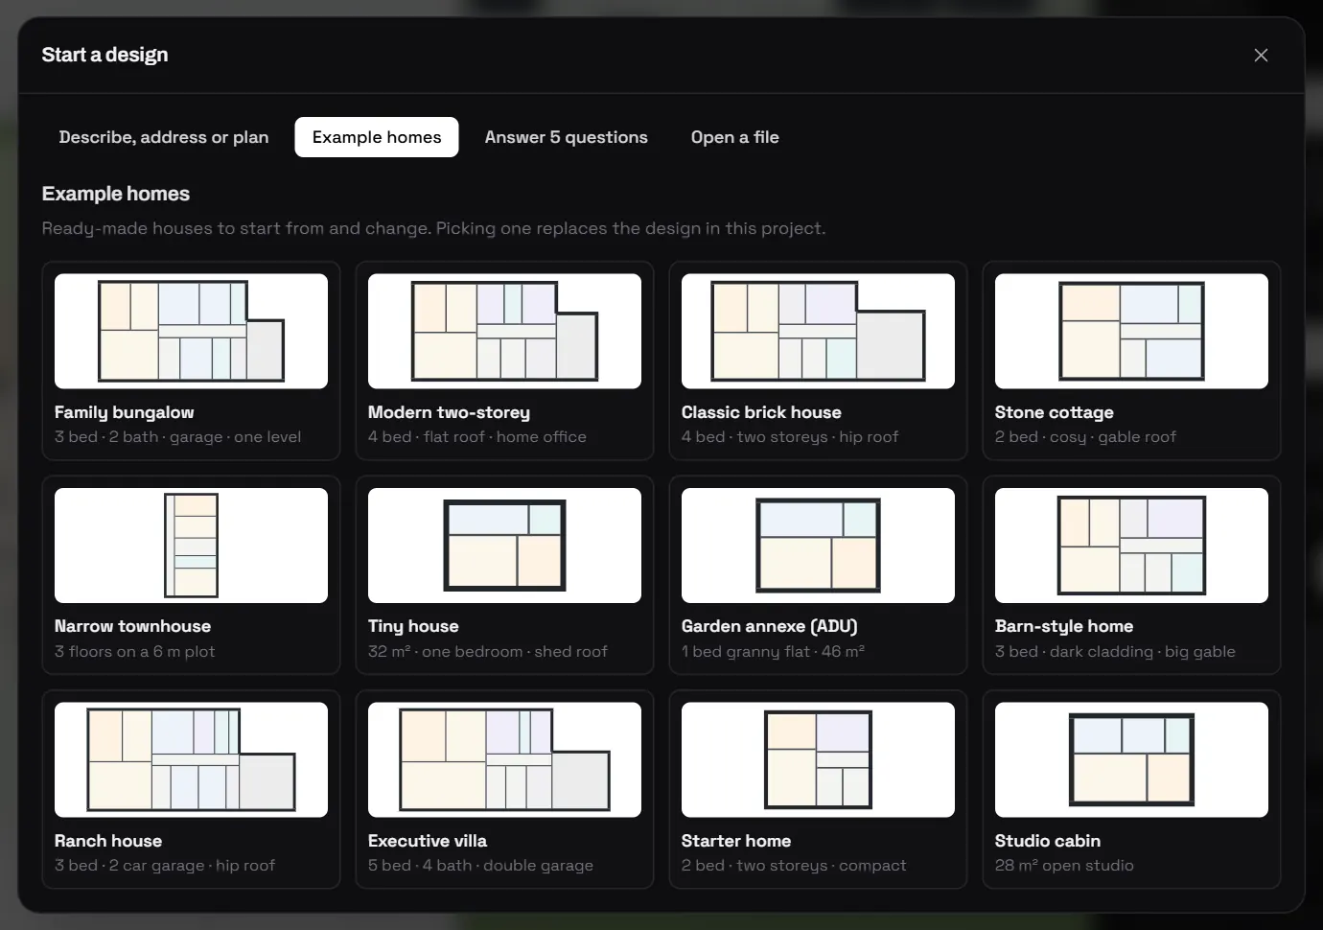Choose the Modern two-storey plan thumbnail

504,331
